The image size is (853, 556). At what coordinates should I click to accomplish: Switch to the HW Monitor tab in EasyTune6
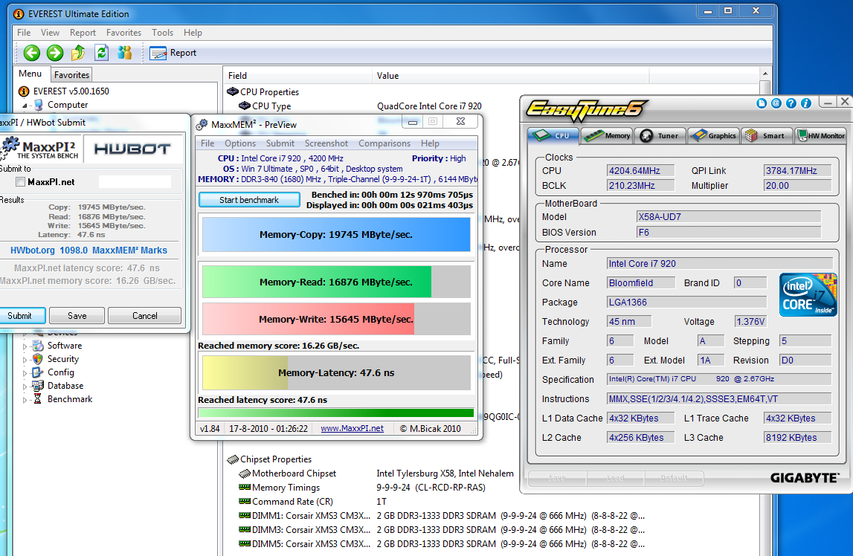click(x=821, y=135)
